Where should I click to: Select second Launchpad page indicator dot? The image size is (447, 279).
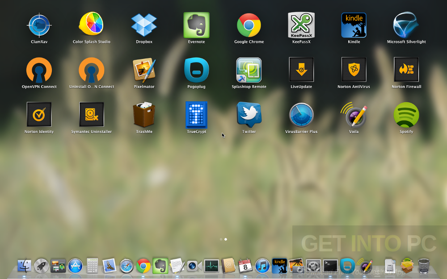coord(226,239)
